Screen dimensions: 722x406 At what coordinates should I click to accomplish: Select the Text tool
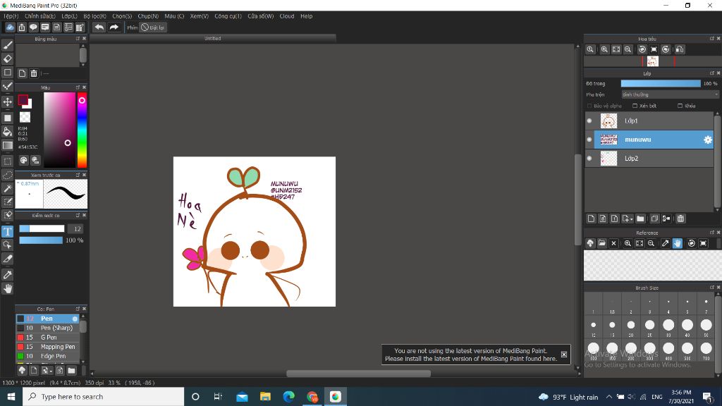tap(8, 231)
